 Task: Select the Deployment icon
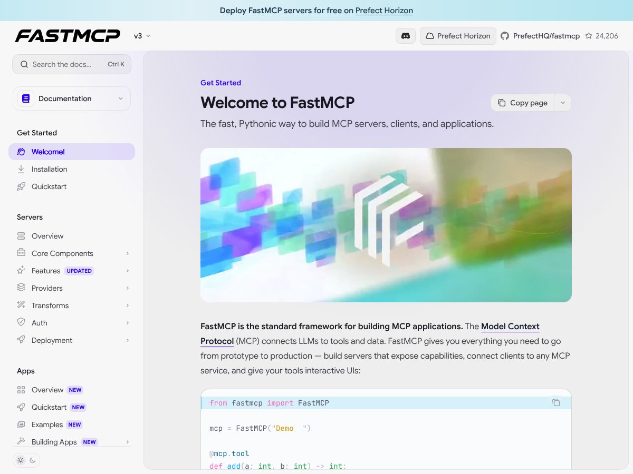[21, 340]
